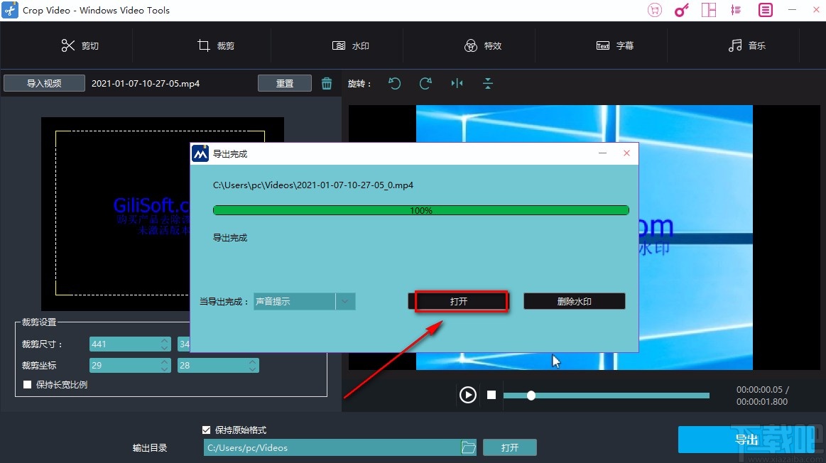The image size is (826, 463).
Task: Open the layout panel icon in title bar
Action: 708,10
